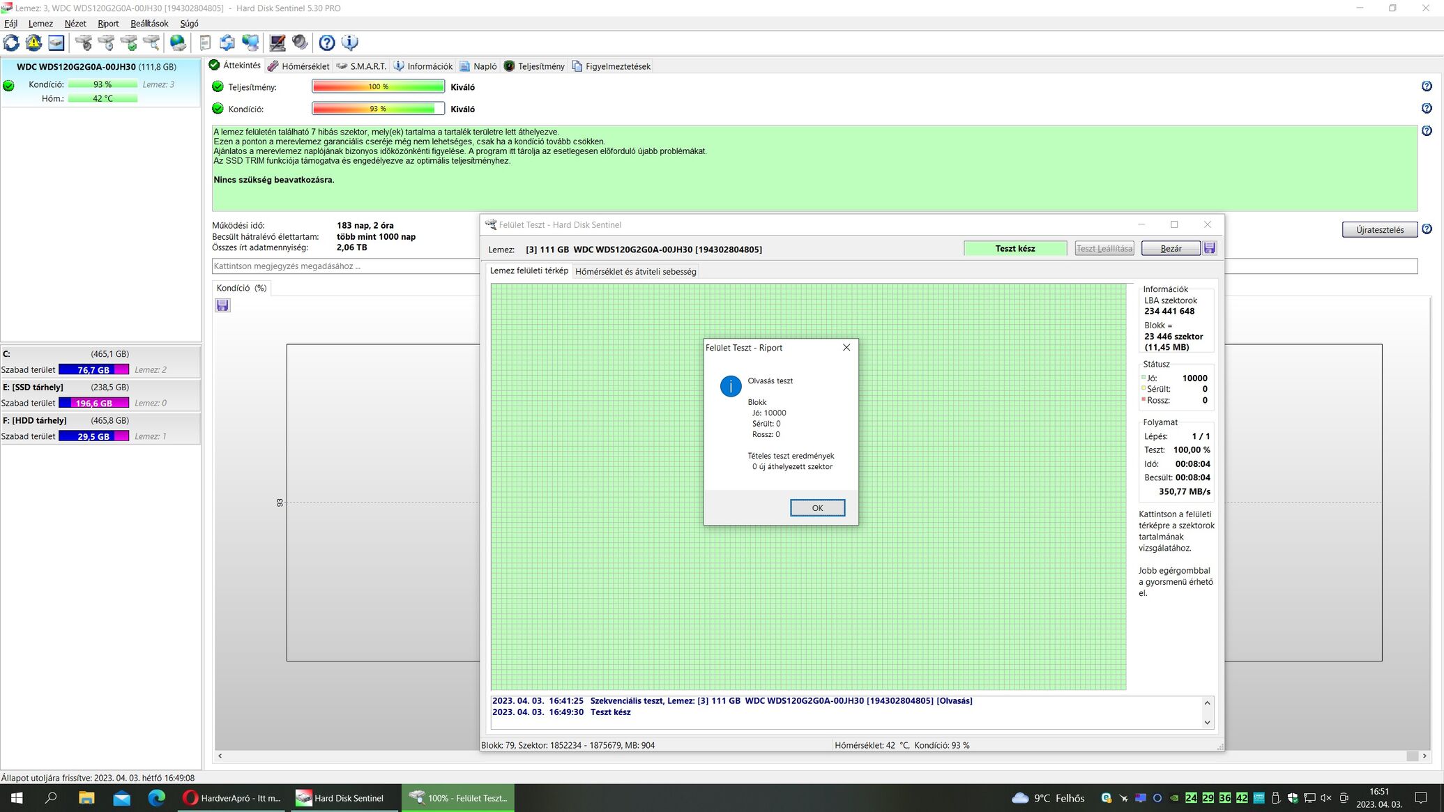Click save icon beside Bezár button
Viewport: 1444px width, 812px height.
click(1210, 249)
